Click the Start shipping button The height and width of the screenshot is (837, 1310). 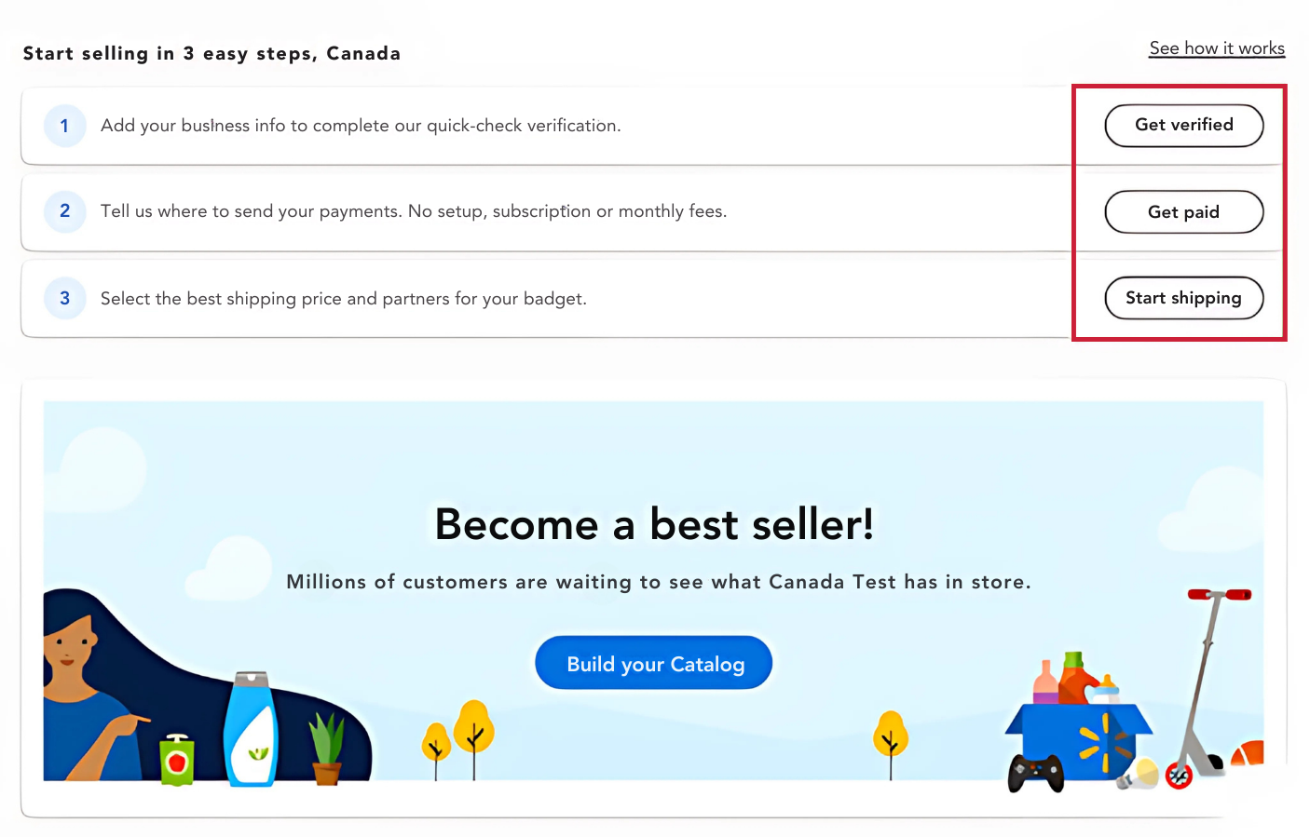pos(1183,298)
